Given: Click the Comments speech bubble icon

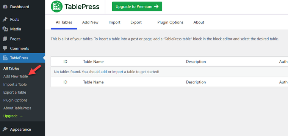Looking at the screenshot, I should [x=5, y=48].
